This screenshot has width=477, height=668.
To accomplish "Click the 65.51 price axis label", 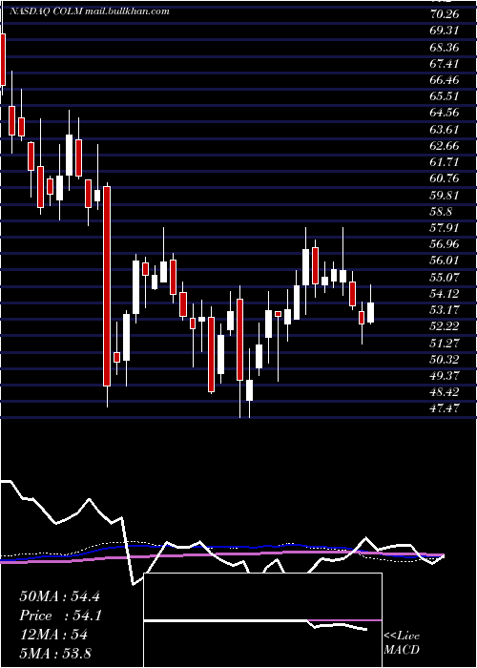I will click(445, 96).
